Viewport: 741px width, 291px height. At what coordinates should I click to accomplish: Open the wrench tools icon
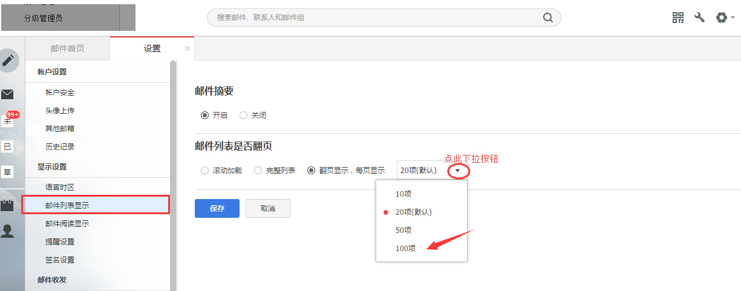click(x=699, y=18)
